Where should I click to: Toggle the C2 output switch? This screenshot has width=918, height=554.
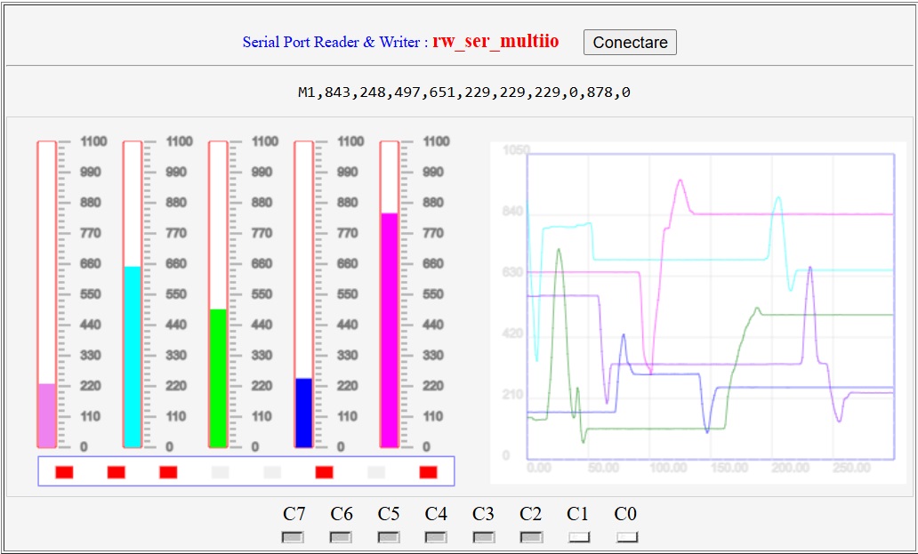point(530,537)
